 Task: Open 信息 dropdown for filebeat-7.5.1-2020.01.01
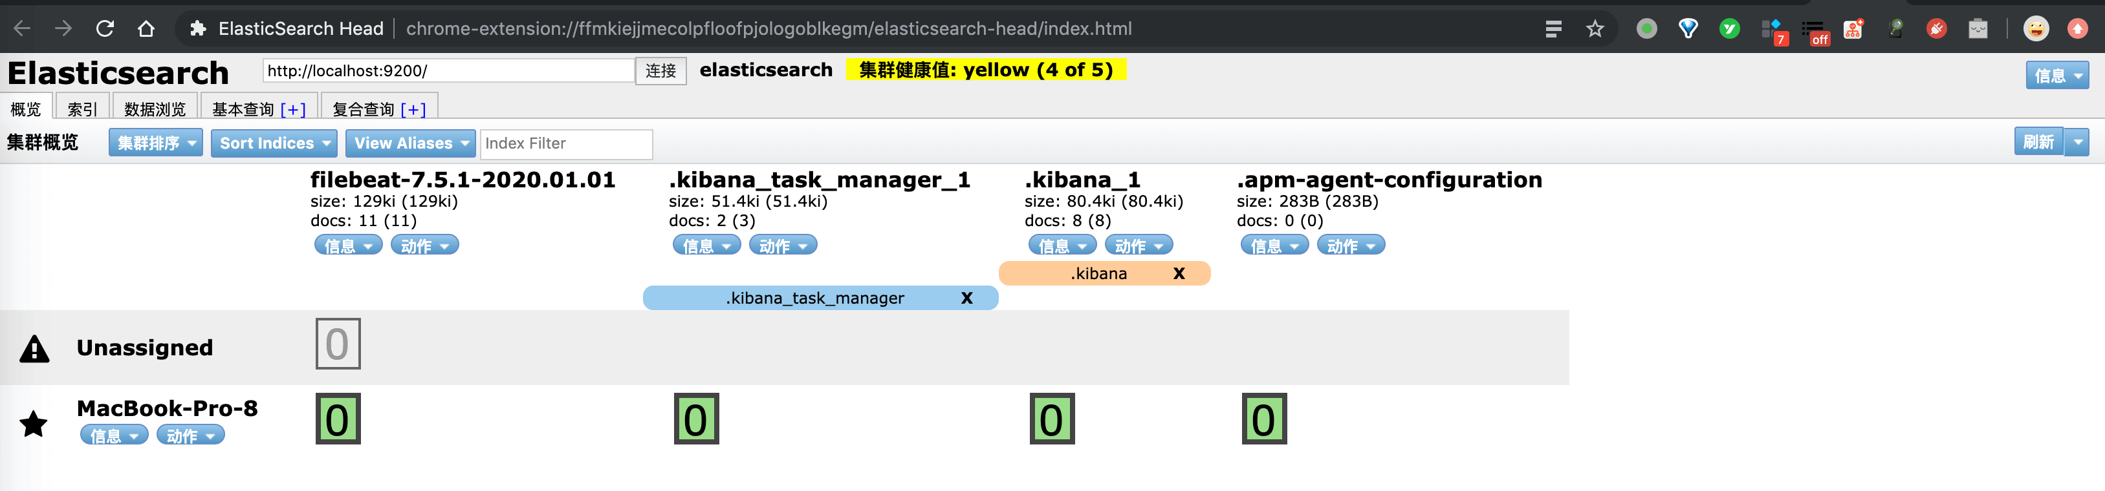click(348, 245)
